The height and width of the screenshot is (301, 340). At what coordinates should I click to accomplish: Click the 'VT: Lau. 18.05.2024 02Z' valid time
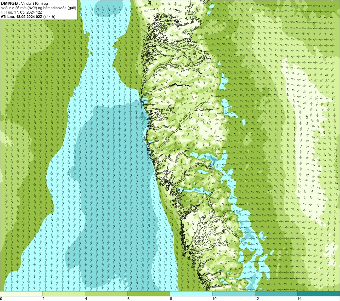point(21,17)
